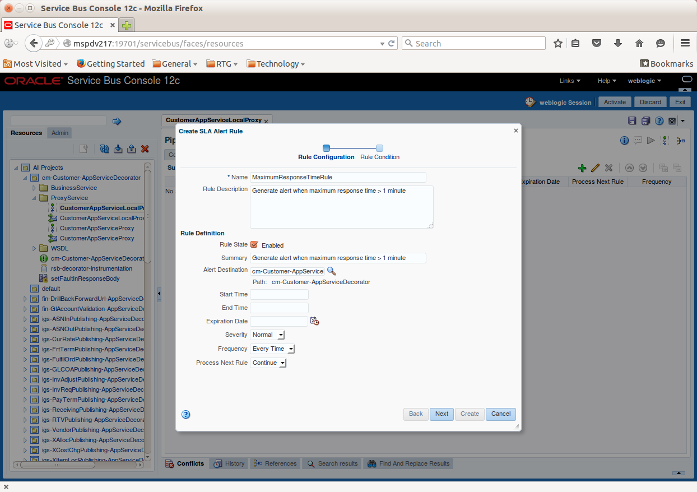The width and height of the screenshot is (697, 492).
Task: Open the Process Next Rule dropdown
Action: (x=268, y=363)
